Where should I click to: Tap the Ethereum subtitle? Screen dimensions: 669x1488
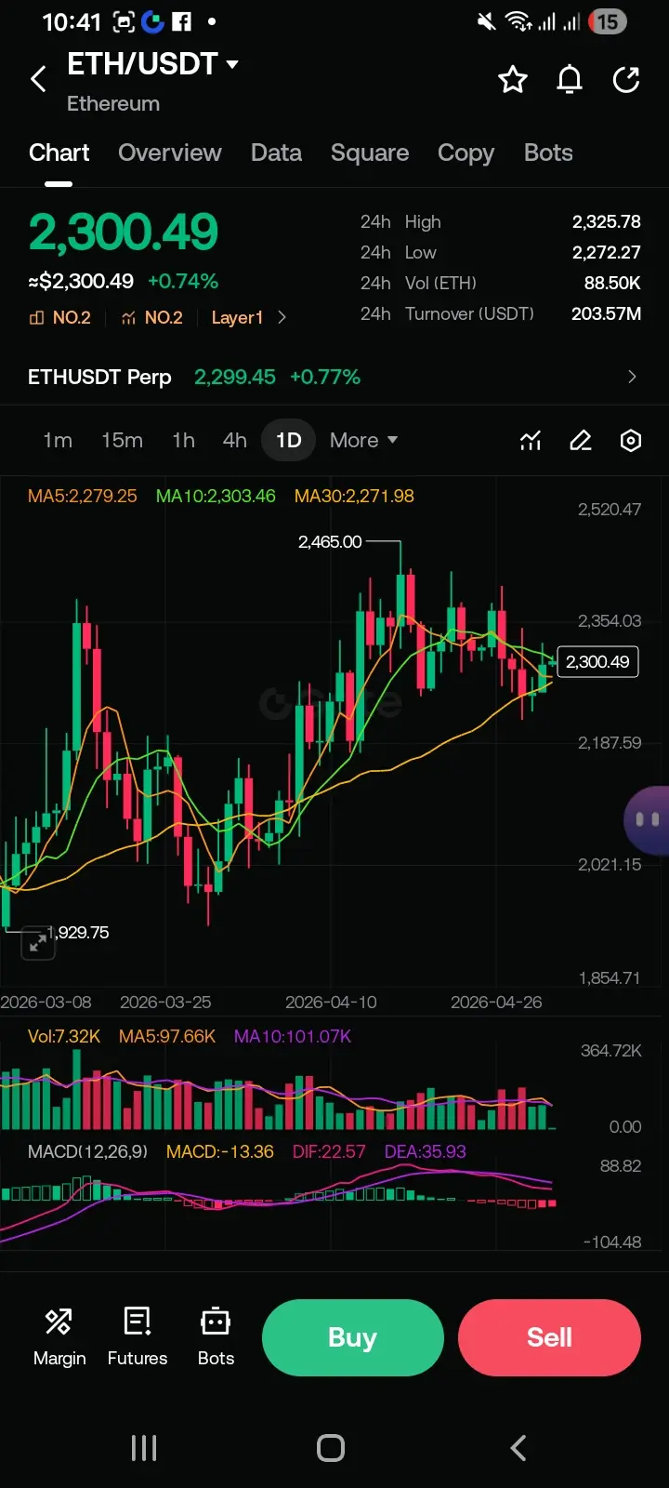(x=113, y=103)
